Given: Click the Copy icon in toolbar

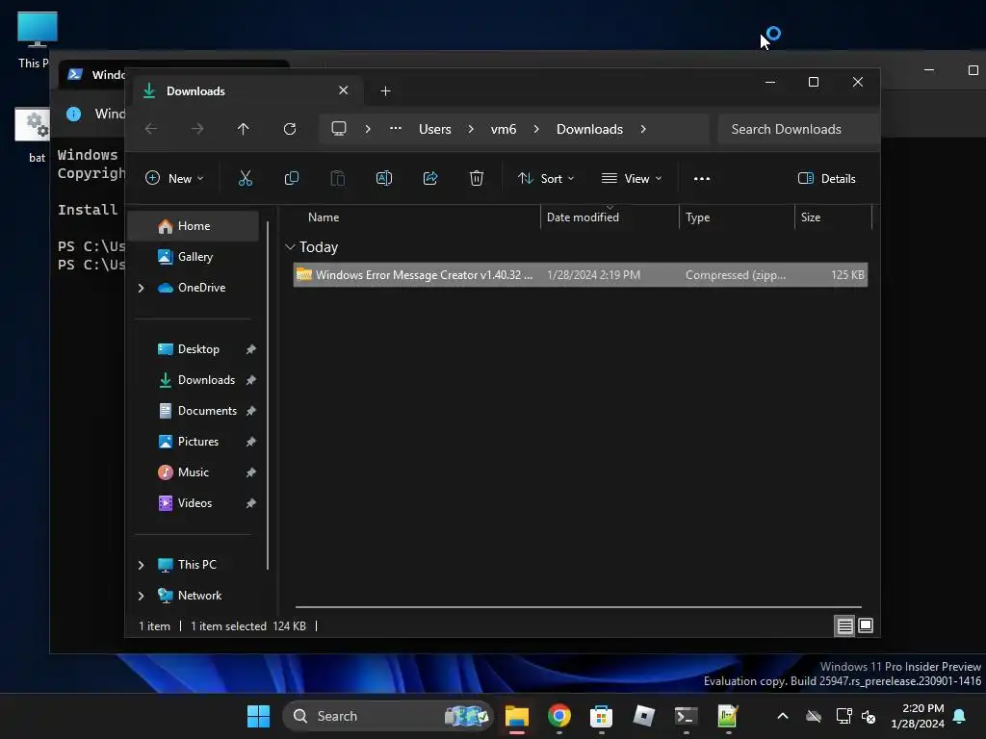Looking at the screenshot, I should [292, 178].
